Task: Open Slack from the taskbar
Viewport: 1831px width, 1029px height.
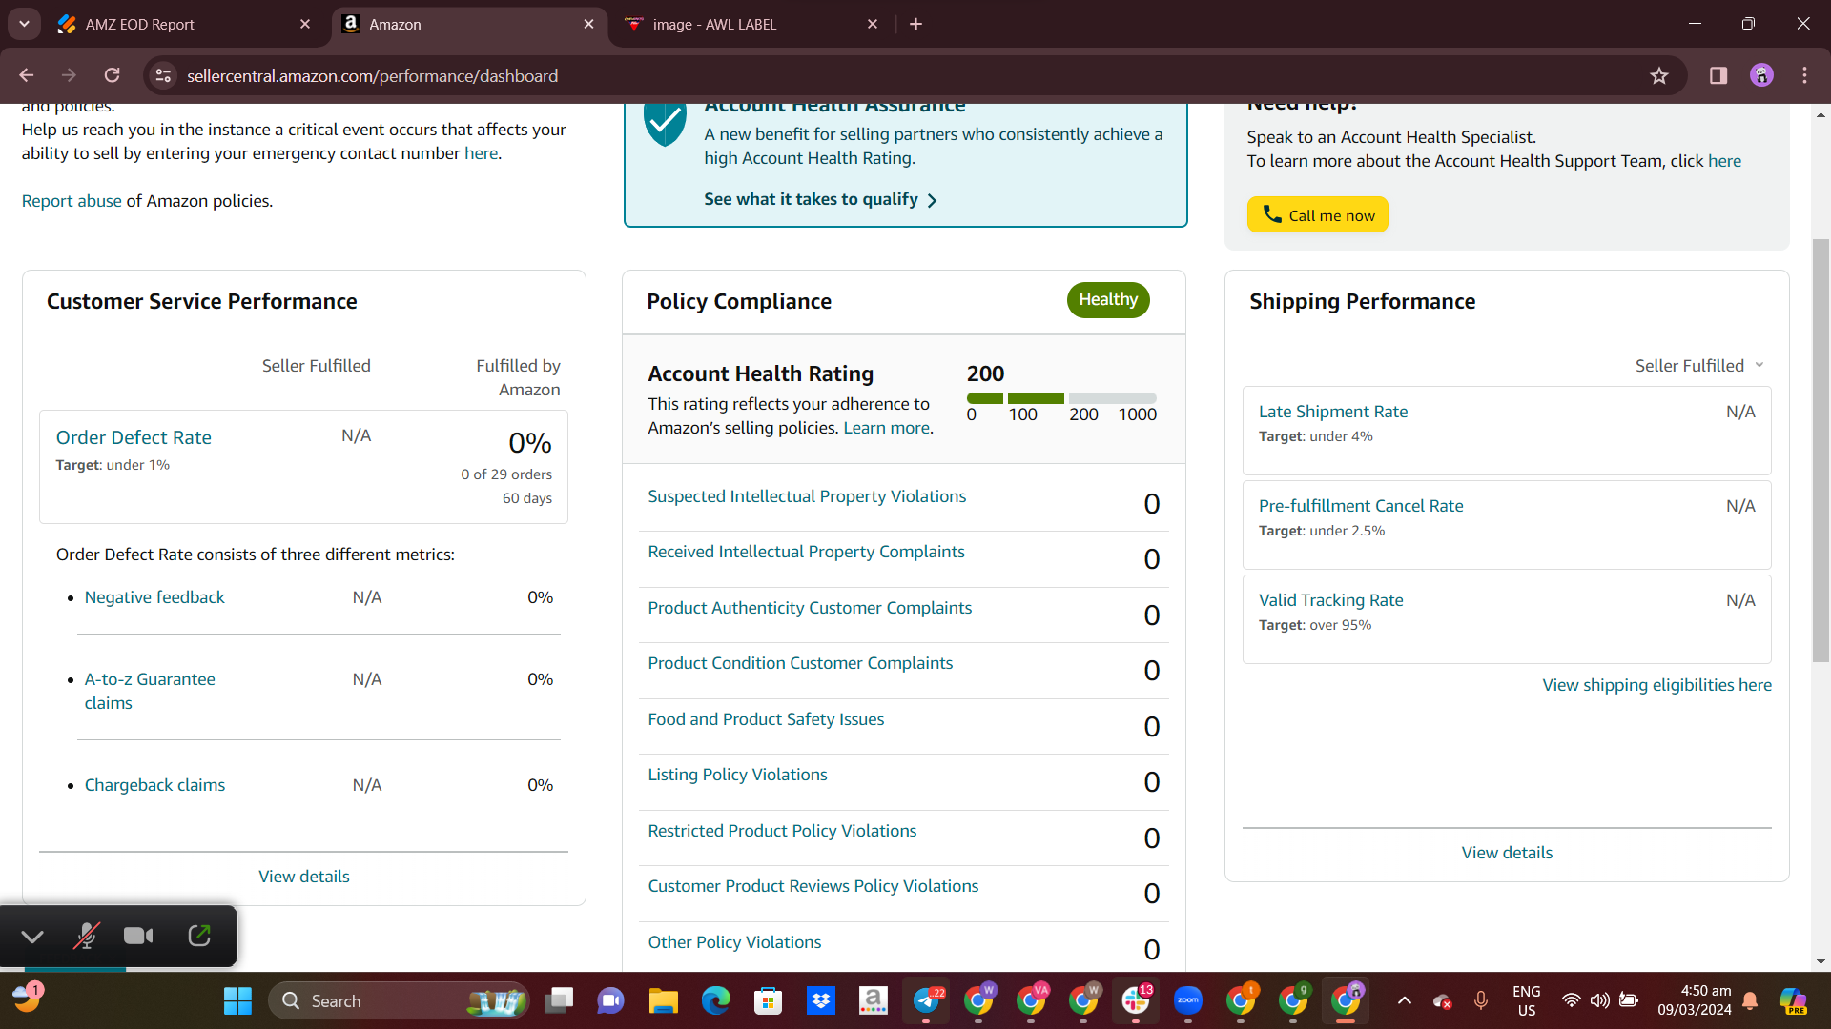Action: 1136,1000
